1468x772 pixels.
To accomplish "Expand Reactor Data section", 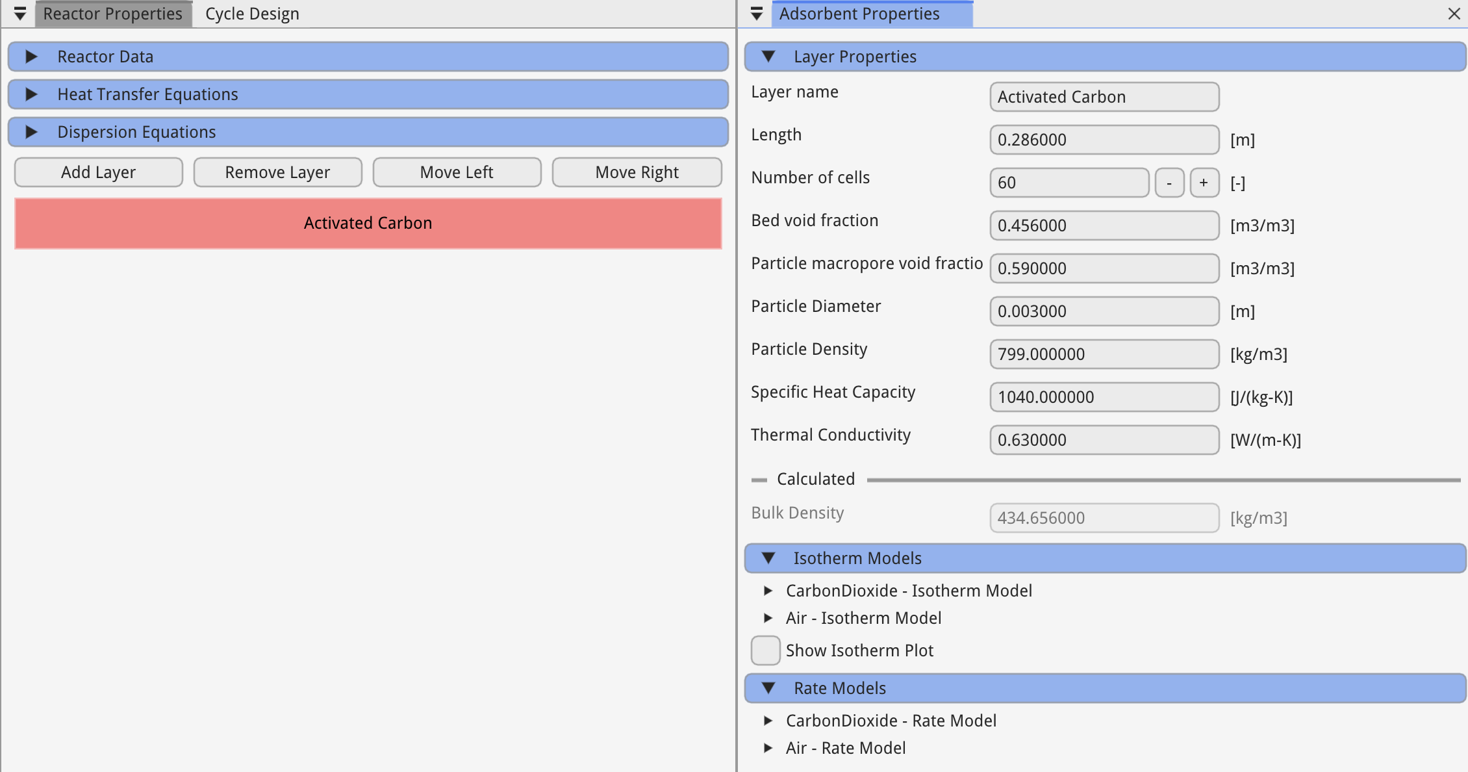I will [31, 57].
